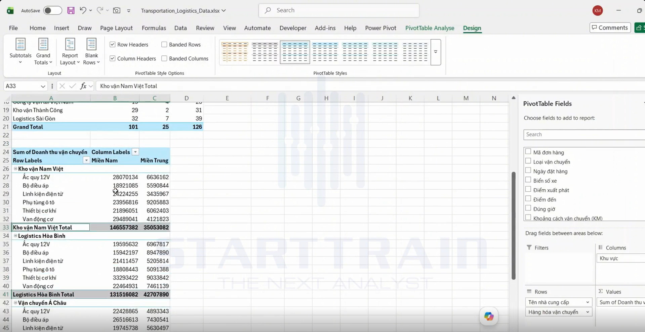
Task: Open the Copilot floating button
Action: coord(489,316)
